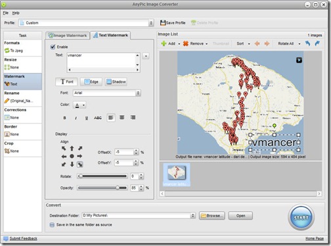Viewport: 331px width, 246px height.
Task: Open the Rotate All dropdown
Action: tap(289, 43)
